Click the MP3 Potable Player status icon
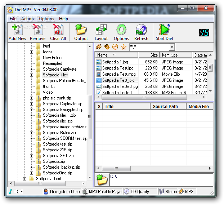The height and width of the screenshot is (205, 224). (x=85, y=191)
